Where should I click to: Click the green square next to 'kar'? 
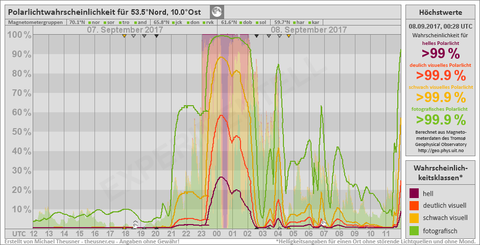[309, 22]
